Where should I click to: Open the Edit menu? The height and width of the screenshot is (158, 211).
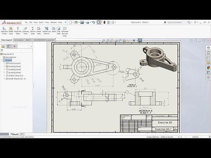click(x=30, y=22)
